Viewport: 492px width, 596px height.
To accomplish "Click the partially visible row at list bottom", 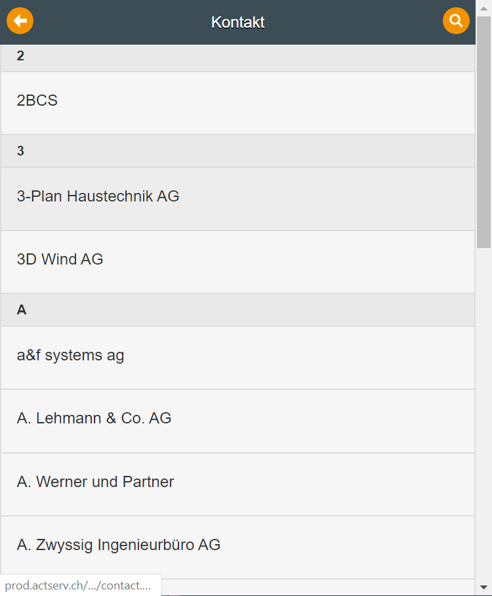I will 315,587.
